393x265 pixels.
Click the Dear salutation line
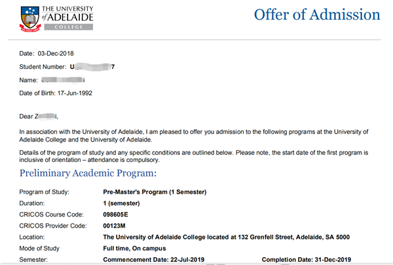click(39, 118)
